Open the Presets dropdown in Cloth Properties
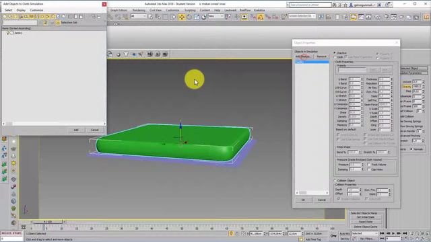Image resolution: width=431 pixels, height=242 pixels. click(x=352, y=70)
